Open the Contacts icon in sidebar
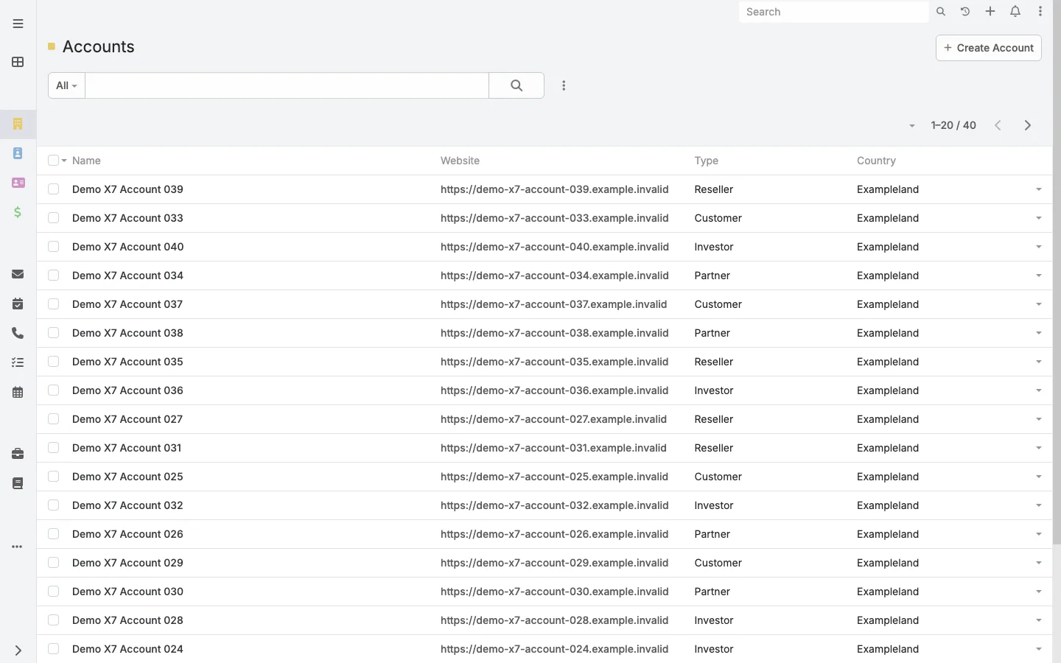Image resolution: width=1061 pixels, height=663 pixels. [x=18, y=153]
